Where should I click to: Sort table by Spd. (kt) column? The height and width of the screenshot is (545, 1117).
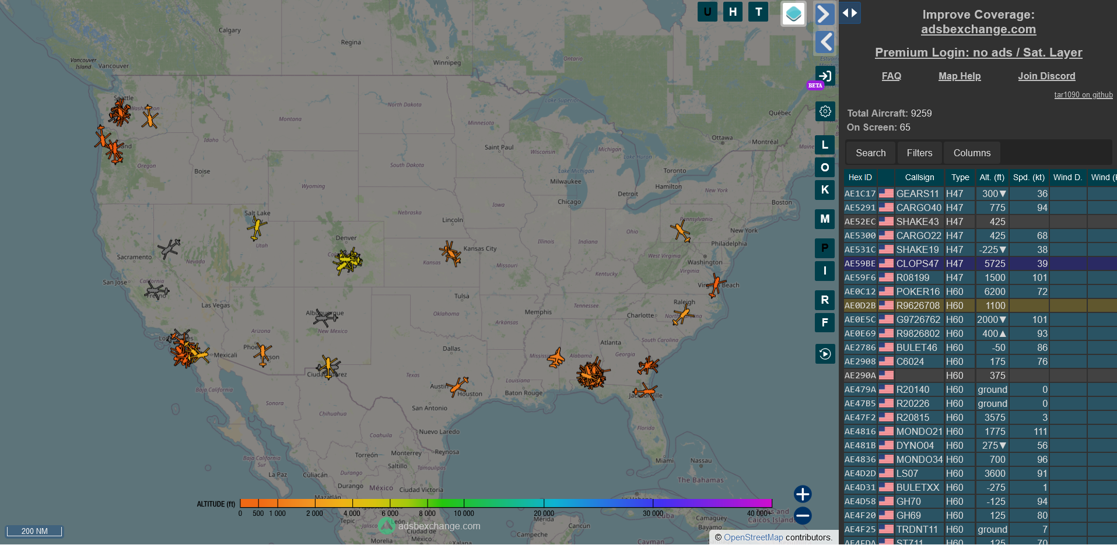1029,177
